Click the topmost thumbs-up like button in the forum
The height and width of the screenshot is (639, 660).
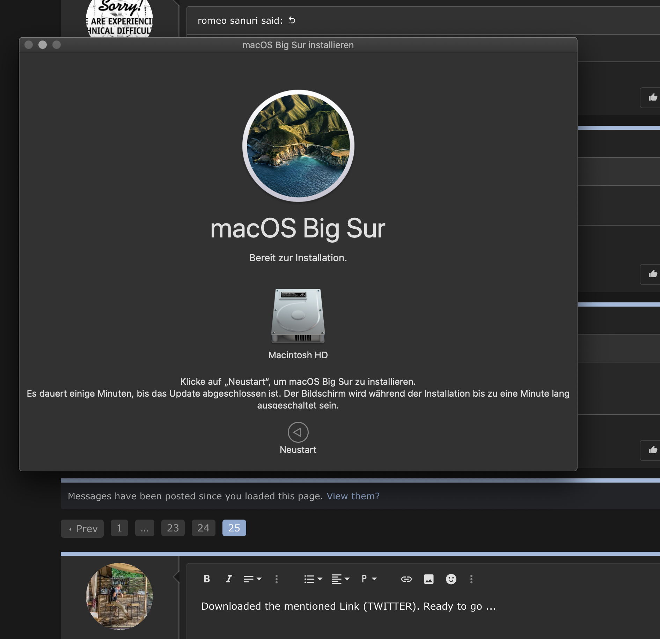pyautogui.click(x=652, y=97)
